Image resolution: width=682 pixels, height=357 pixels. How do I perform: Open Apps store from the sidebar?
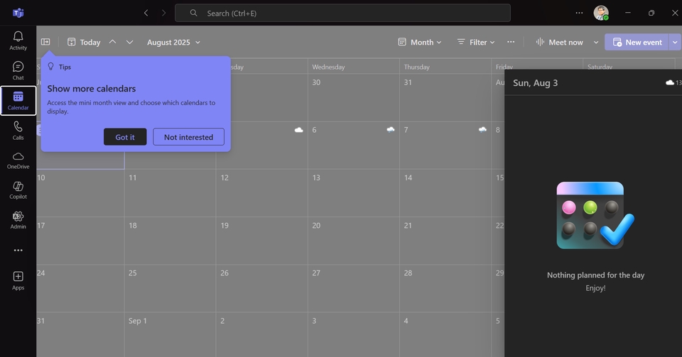(18, 280)
